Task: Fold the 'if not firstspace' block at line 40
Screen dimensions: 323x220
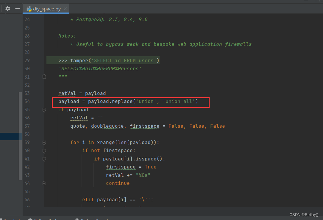Action: pyautogui.click(x=44, y=151)
